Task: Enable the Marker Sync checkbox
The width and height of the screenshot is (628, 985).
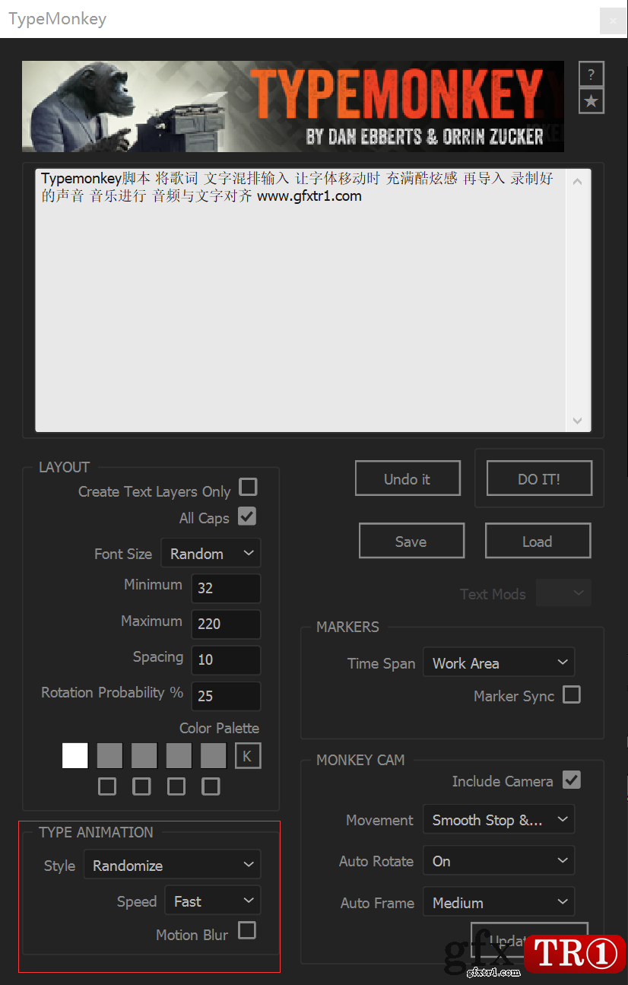Action: click(571, 694)
